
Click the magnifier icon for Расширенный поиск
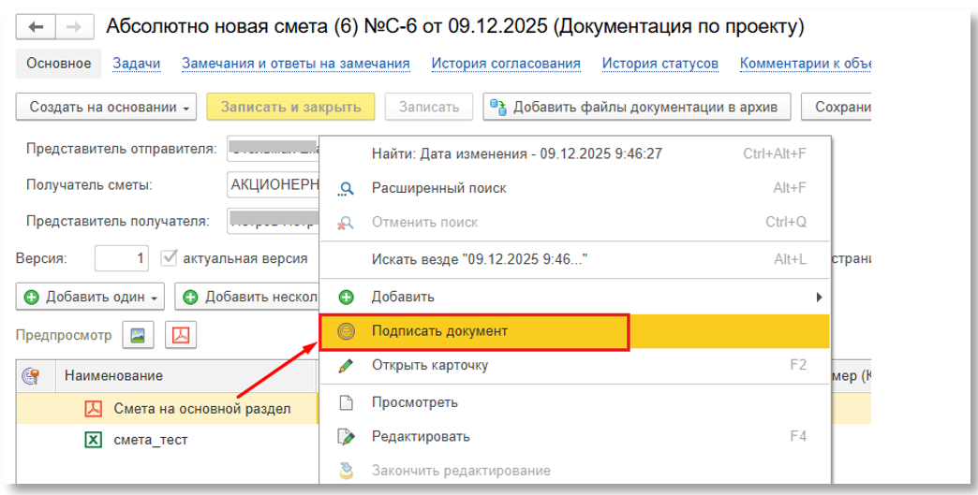(x=346, y=189)
